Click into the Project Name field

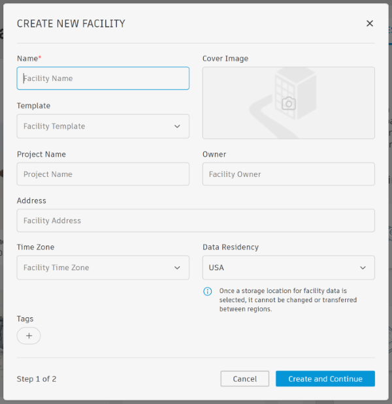coord(103,174)
